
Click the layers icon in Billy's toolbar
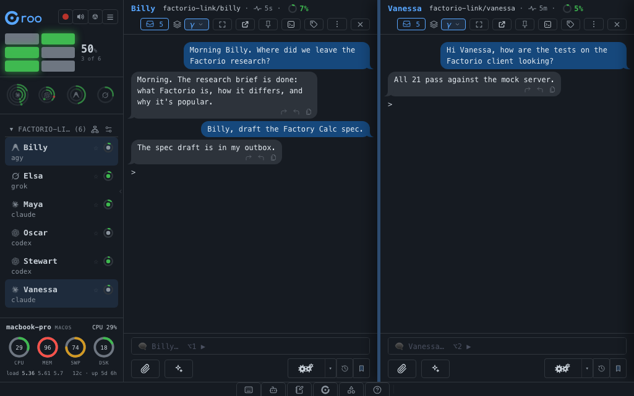click(x=177, y=24)
